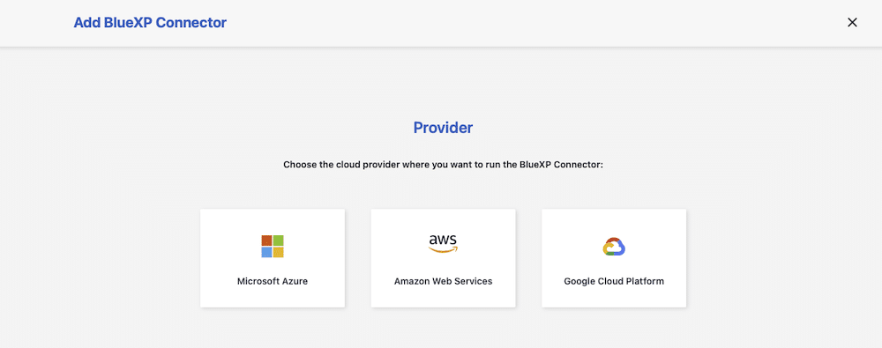
Task: Select the Microsoft four-square logo
Action: (x=273, y=246)
